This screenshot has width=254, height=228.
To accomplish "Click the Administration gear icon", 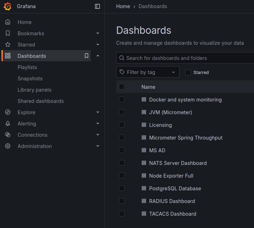I will click(x=8, y=146).
